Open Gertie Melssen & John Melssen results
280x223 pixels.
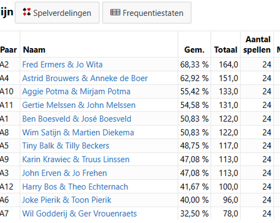coord(79,105)
